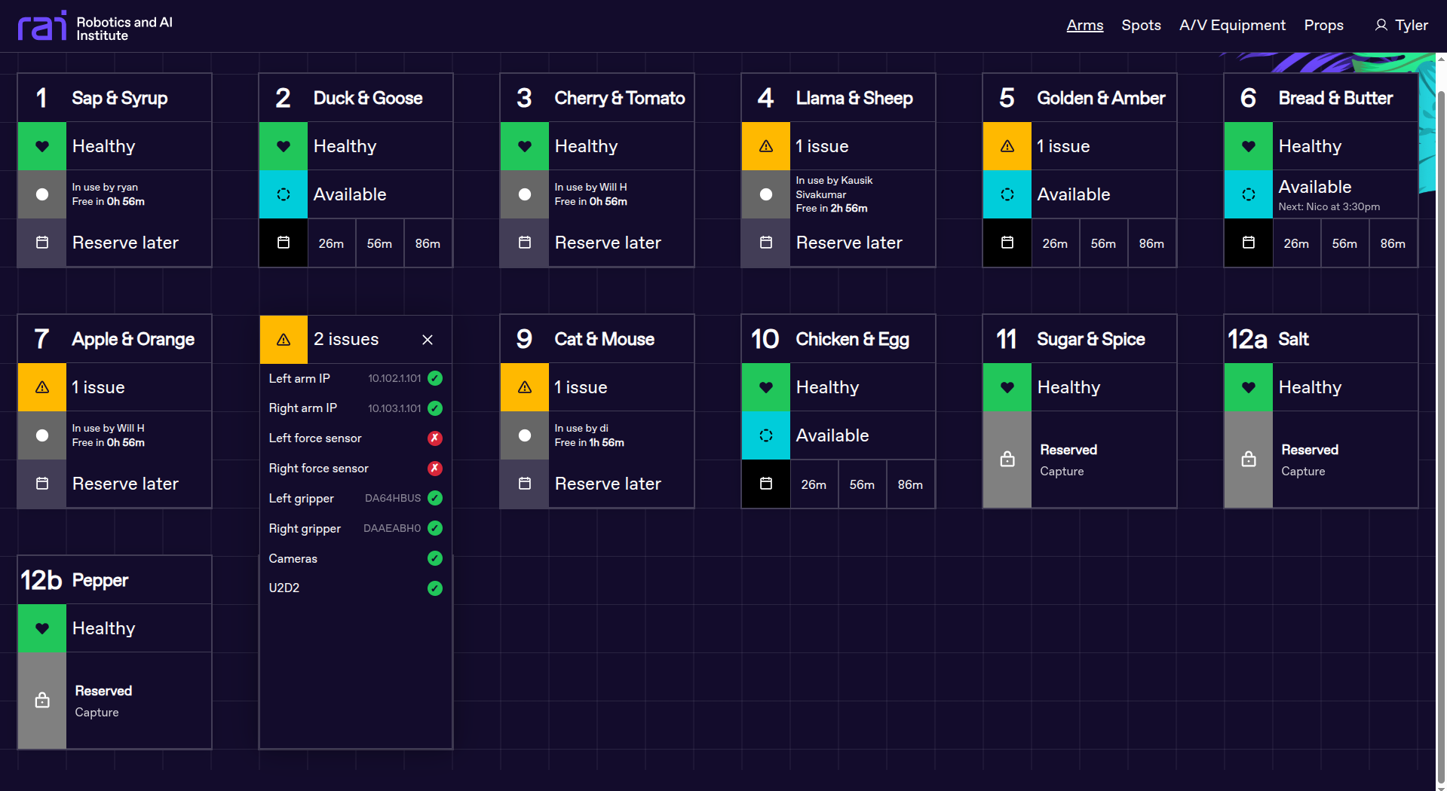Click the Right force sensor row
Viewport: 1447px width, 791px height.
click(356, 469)
